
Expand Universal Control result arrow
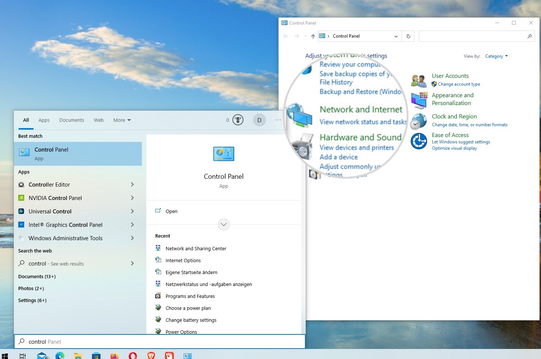pos(132,212)
